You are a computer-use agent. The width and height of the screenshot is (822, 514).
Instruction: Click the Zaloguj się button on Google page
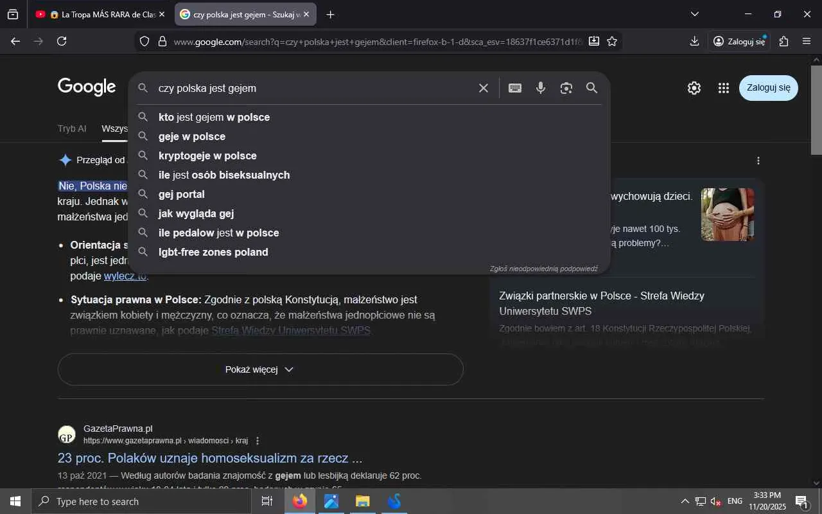point(769,88)
